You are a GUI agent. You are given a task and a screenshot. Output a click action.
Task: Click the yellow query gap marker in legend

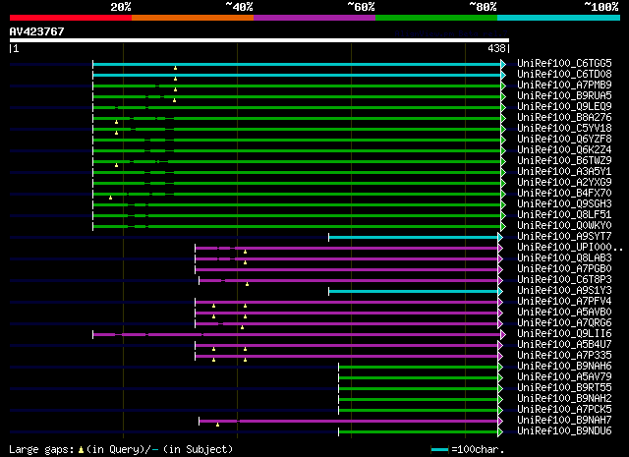81,450
